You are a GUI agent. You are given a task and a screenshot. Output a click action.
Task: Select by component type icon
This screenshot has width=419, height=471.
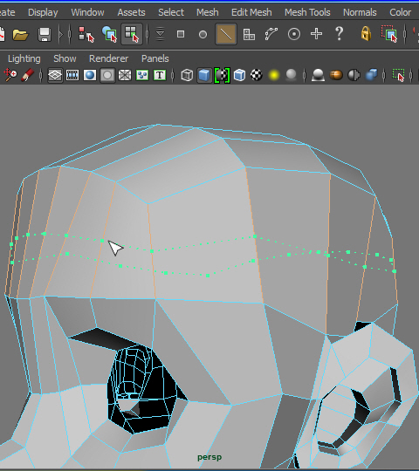[132, 34]
